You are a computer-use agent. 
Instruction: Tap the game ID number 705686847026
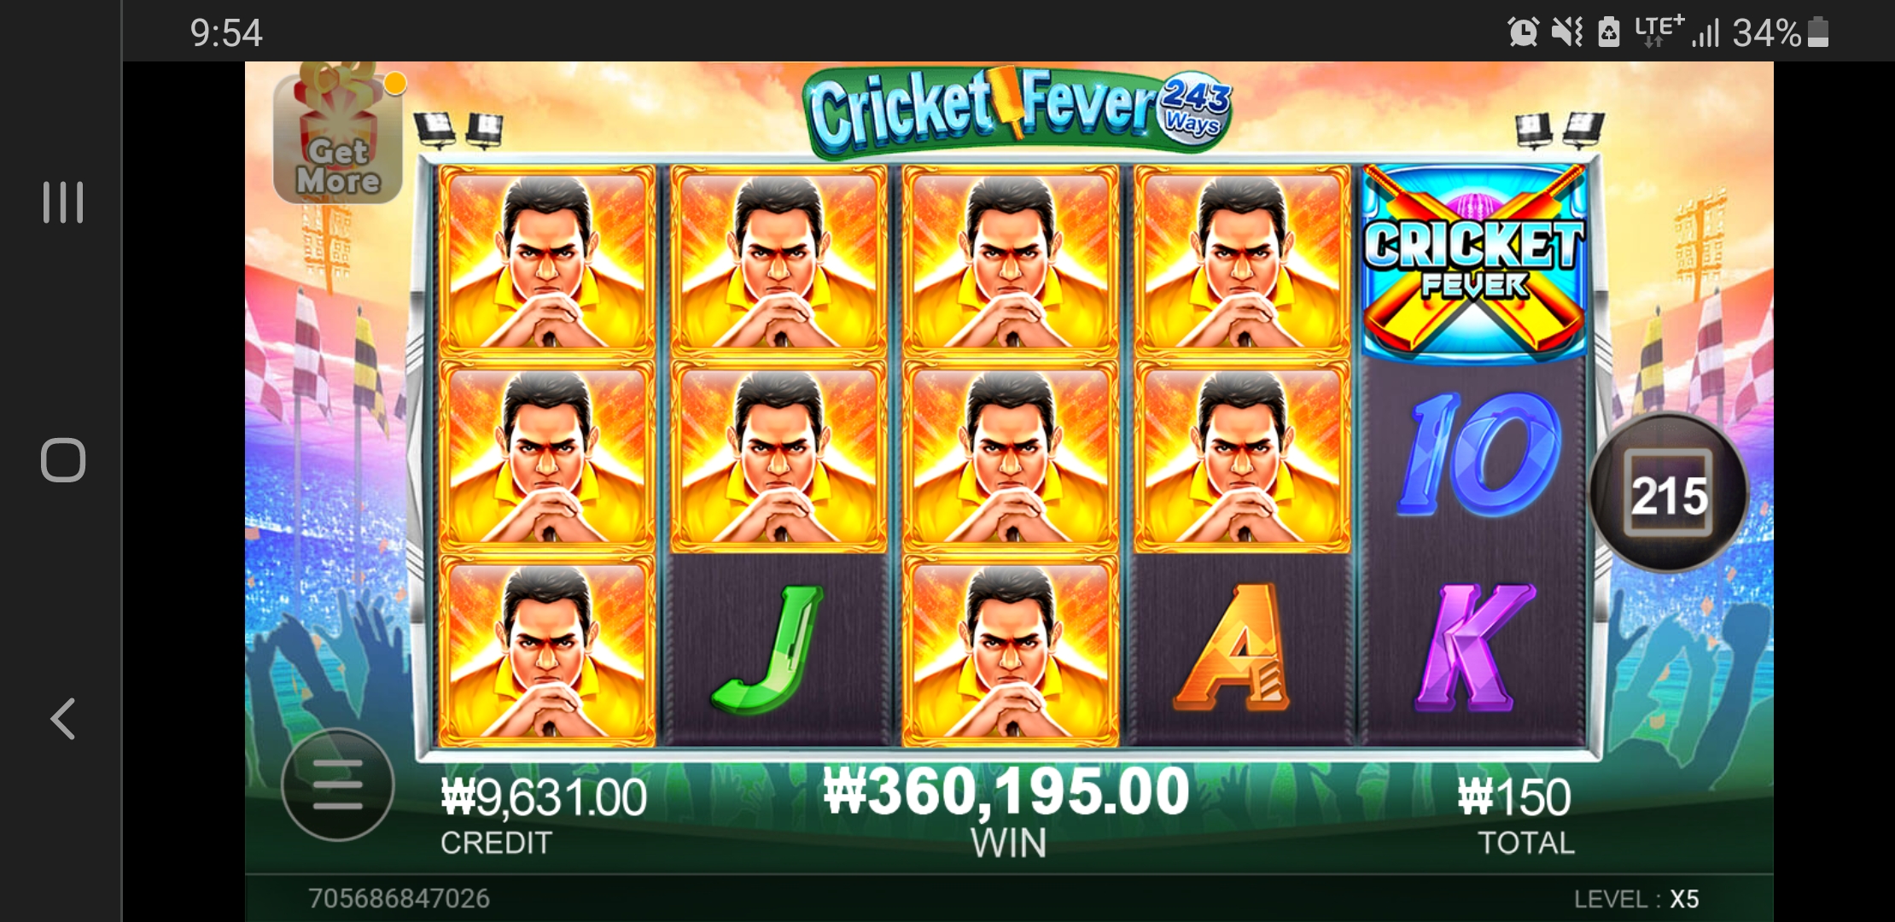399,898
